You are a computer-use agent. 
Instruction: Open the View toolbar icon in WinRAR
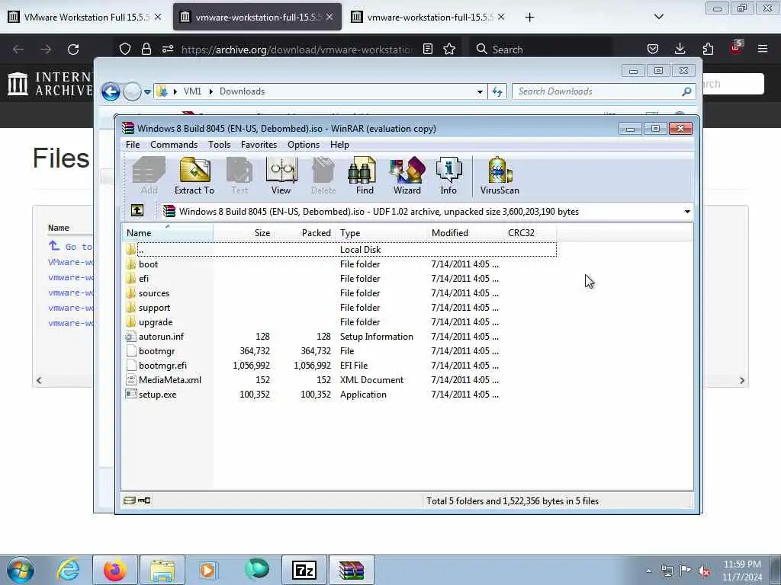[281, 176]
